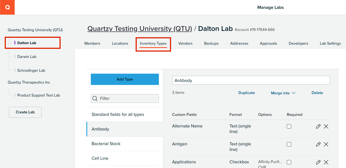The image size is (346, 168).
Task: Toggle Required checkbox for Antigen
Action: (289, 144)
